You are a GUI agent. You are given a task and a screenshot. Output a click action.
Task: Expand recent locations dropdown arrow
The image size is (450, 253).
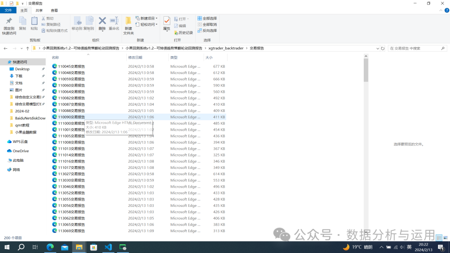pos(22,48)
